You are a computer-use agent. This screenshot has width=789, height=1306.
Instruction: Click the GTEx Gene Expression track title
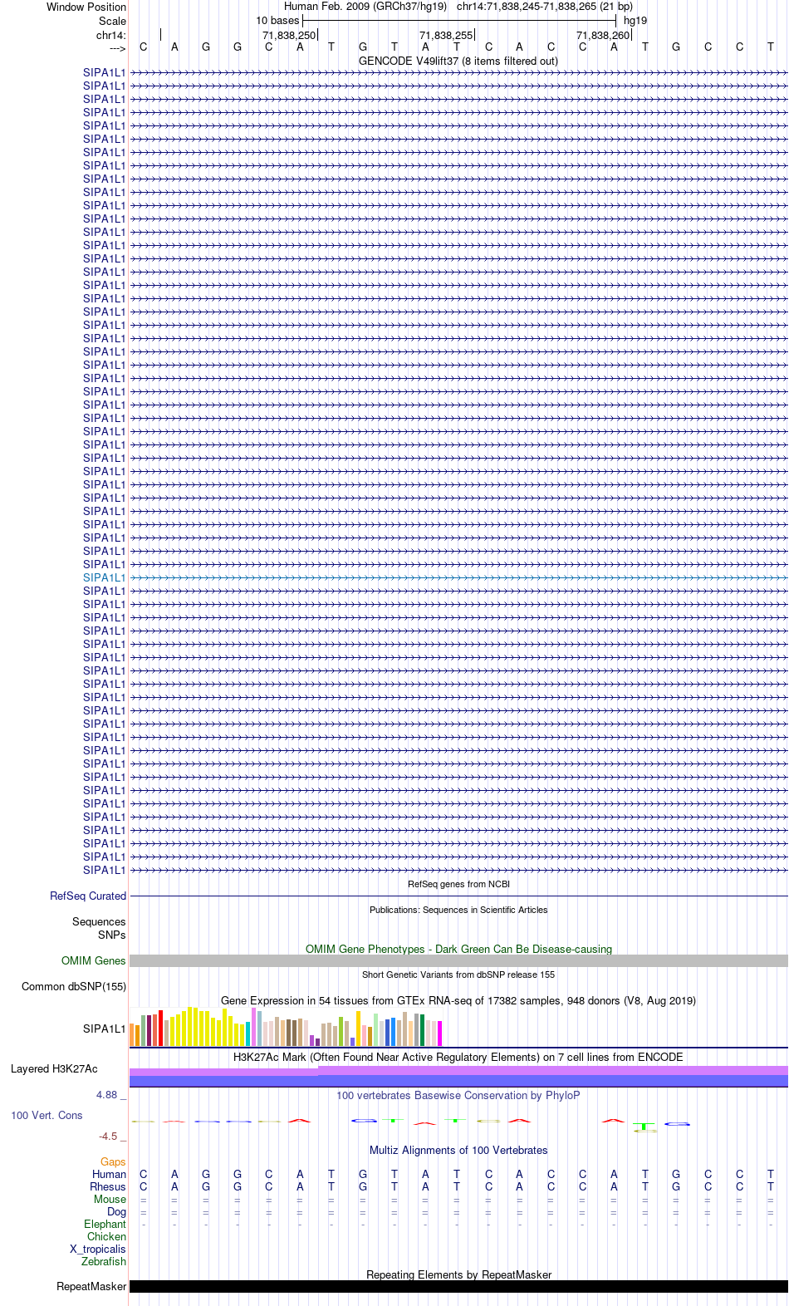(x=458, y=1000)
